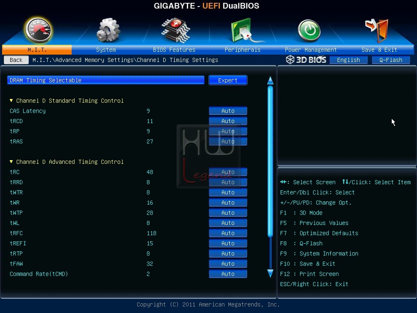Open the Auto setting for tRAS
The height and width of the screenshot is (313, 417).
point(228,141)
